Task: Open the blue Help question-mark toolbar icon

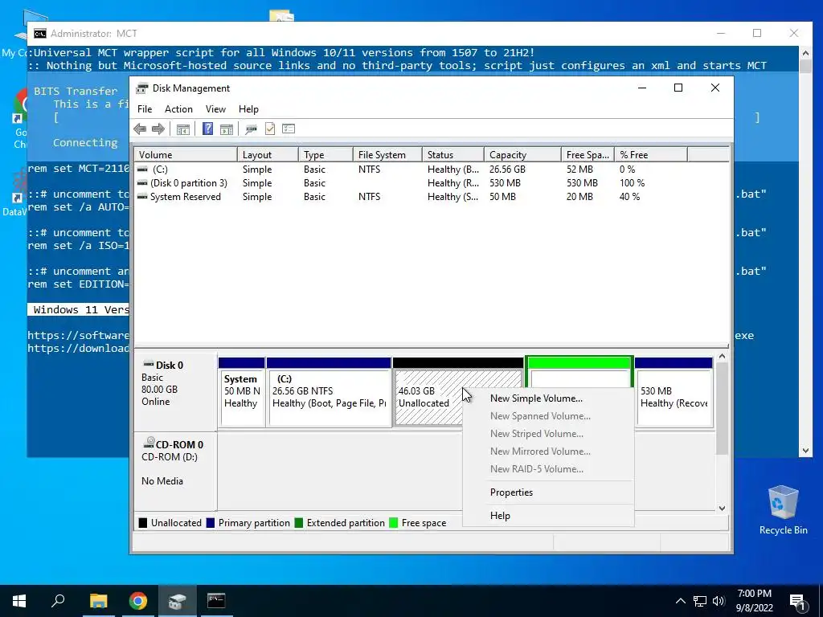Action: click(208, 129)
